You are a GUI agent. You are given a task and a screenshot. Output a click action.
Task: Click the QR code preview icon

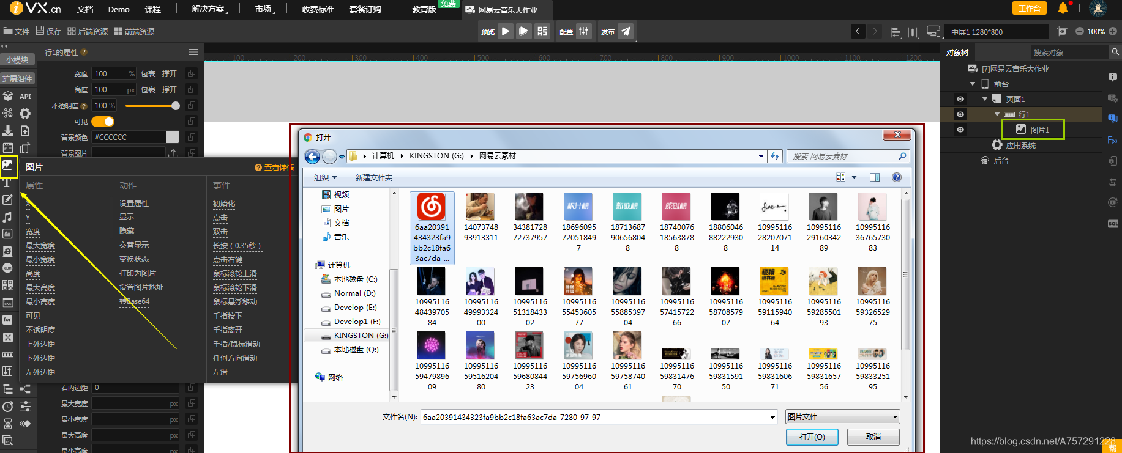[x=542, y=31]
